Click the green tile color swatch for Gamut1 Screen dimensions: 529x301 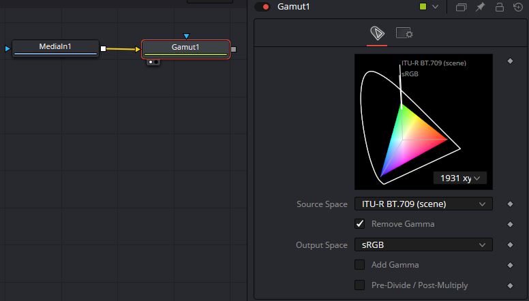point(423,7)
